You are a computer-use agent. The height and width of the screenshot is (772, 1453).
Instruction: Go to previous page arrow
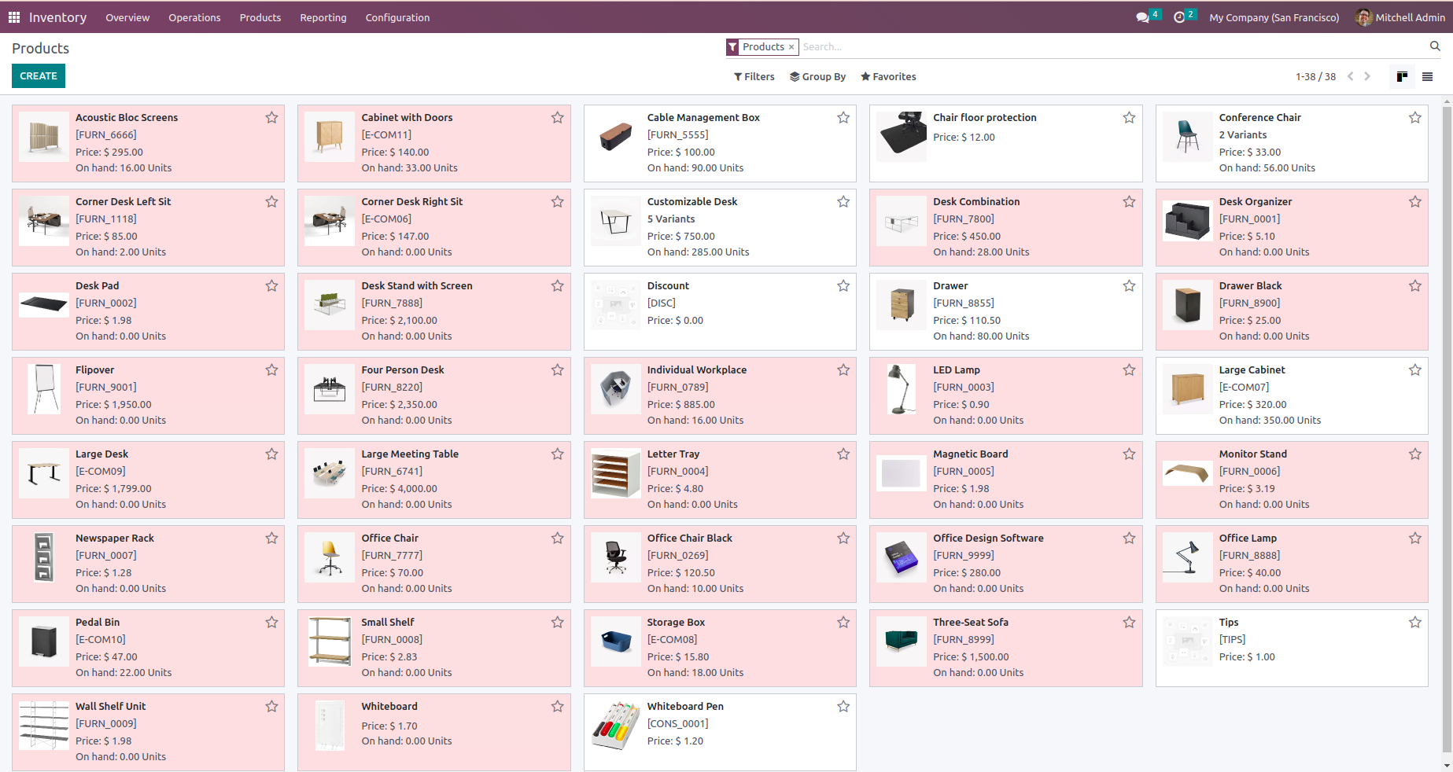coord(1350,76)
